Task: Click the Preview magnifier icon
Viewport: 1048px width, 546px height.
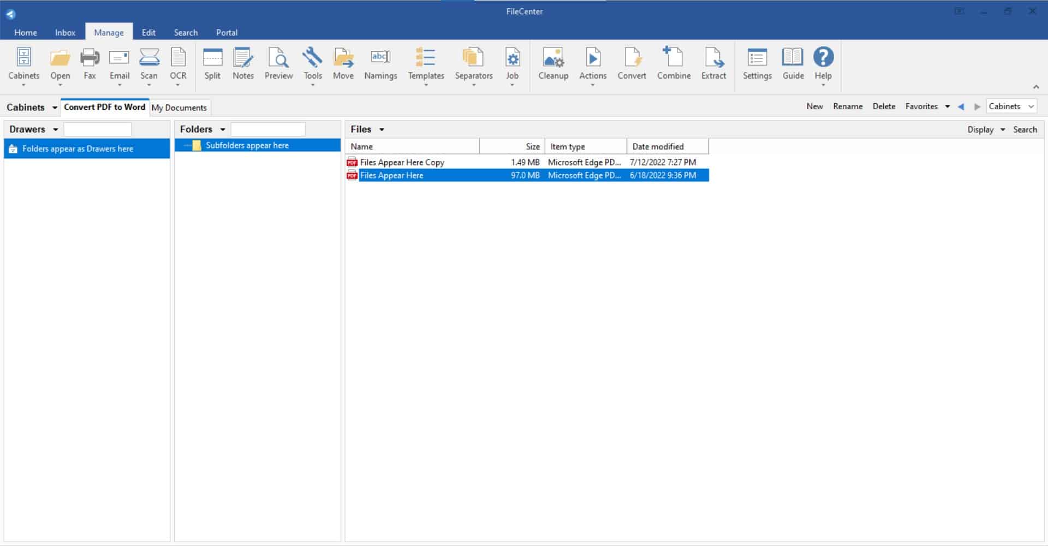Action: tap(278, 57)
